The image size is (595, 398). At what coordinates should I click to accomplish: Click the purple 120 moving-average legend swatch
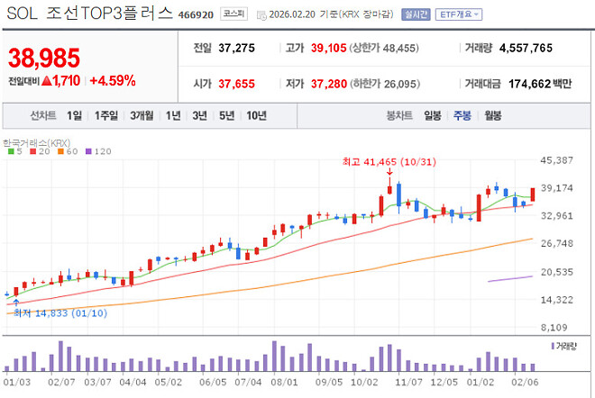88,151
